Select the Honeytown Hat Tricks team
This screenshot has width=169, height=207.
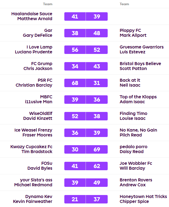[143, 197]
